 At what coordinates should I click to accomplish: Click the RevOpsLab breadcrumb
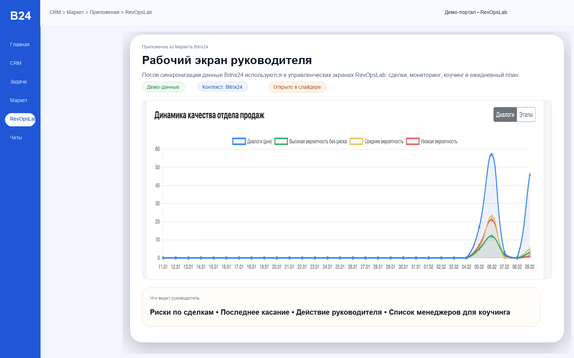[x=138, y=12]
